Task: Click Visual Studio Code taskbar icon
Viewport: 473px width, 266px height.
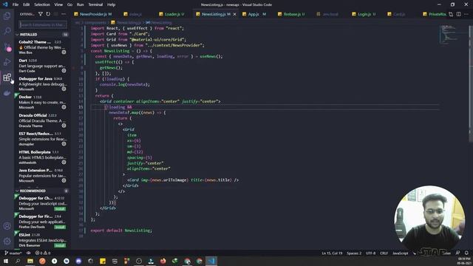Action: [x=211, y=261]
